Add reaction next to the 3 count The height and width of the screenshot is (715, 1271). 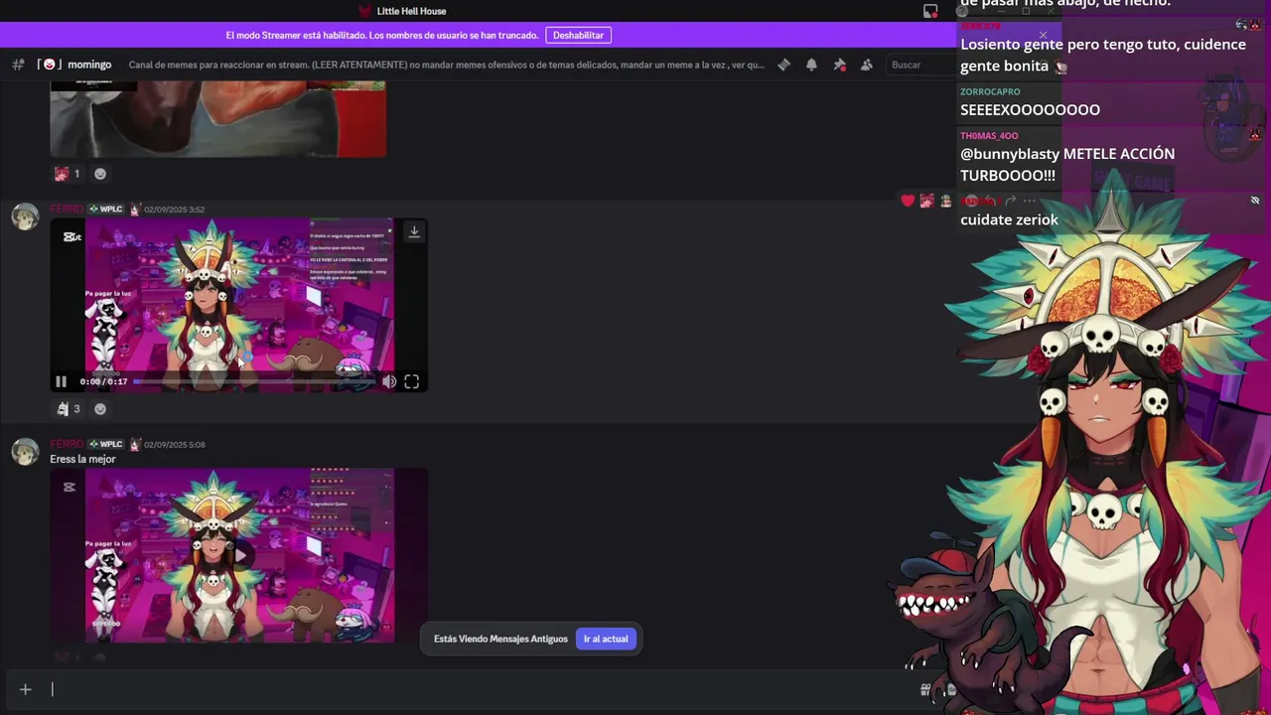tap(99, 408)
